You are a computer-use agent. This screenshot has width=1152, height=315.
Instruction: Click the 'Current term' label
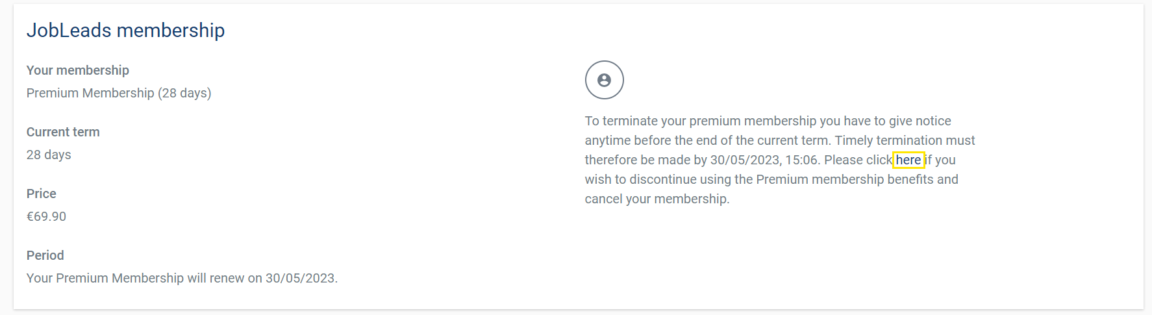[x=63, y=132]
